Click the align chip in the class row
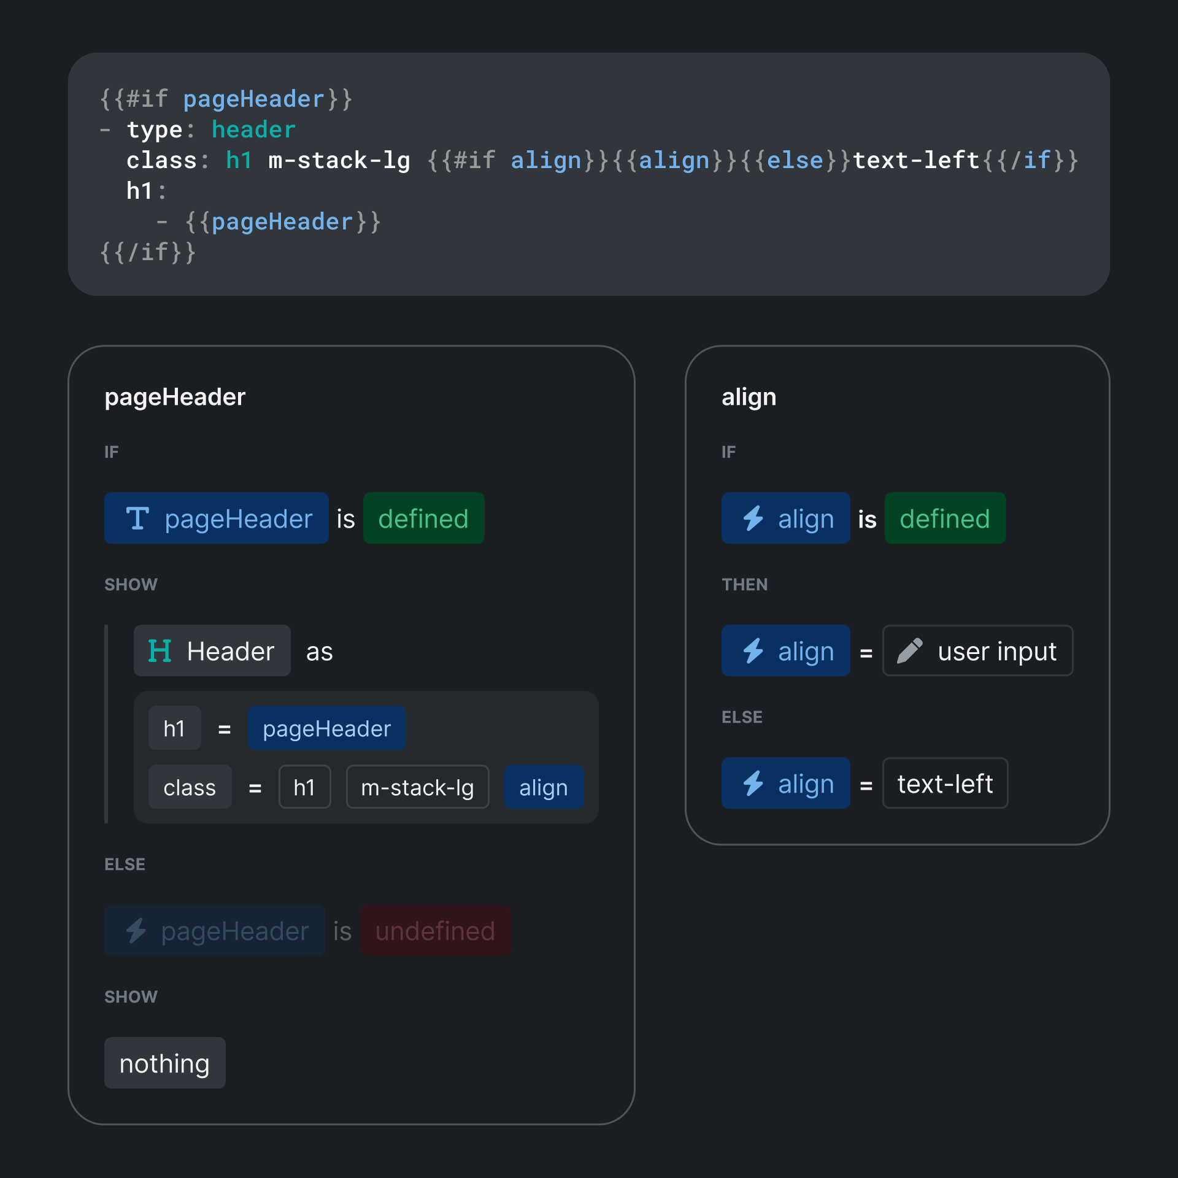Image resolution: width=1178 pixels, height=1178 pixels. [543, 787]
